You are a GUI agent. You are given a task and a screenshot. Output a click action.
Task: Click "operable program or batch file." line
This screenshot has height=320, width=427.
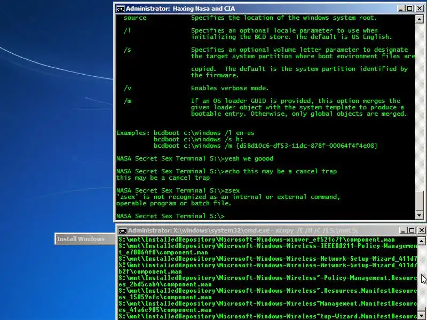173,204
